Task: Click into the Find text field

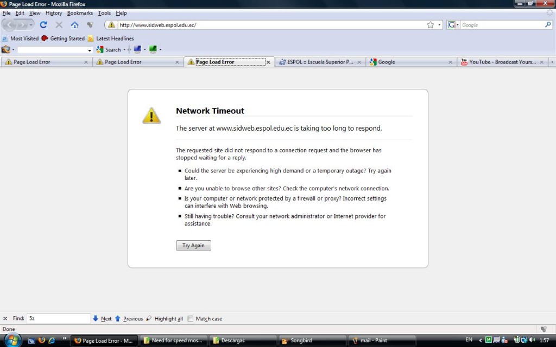Action: click(x=59, y=318)
